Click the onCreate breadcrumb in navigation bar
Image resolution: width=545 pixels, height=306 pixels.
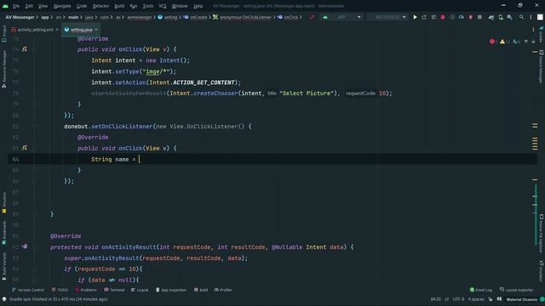[x=196, y=17]
